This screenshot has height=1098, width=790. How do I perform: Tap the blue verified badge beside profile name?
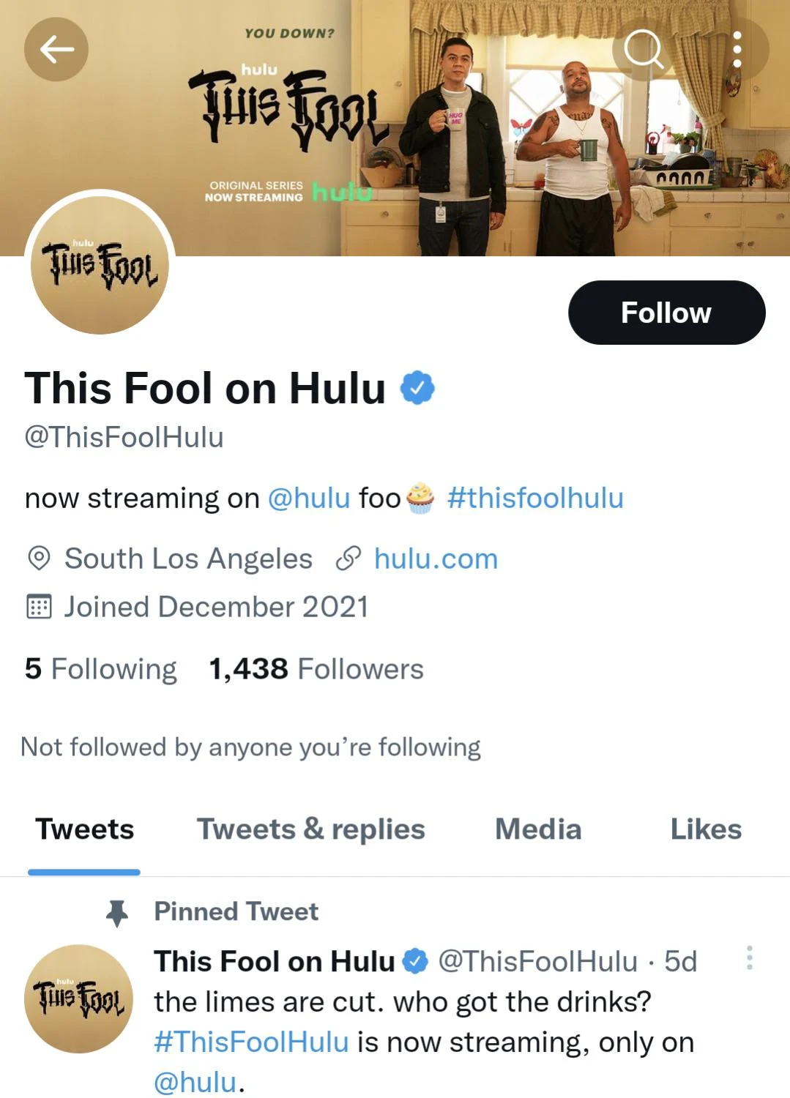[x=417, y=388]
